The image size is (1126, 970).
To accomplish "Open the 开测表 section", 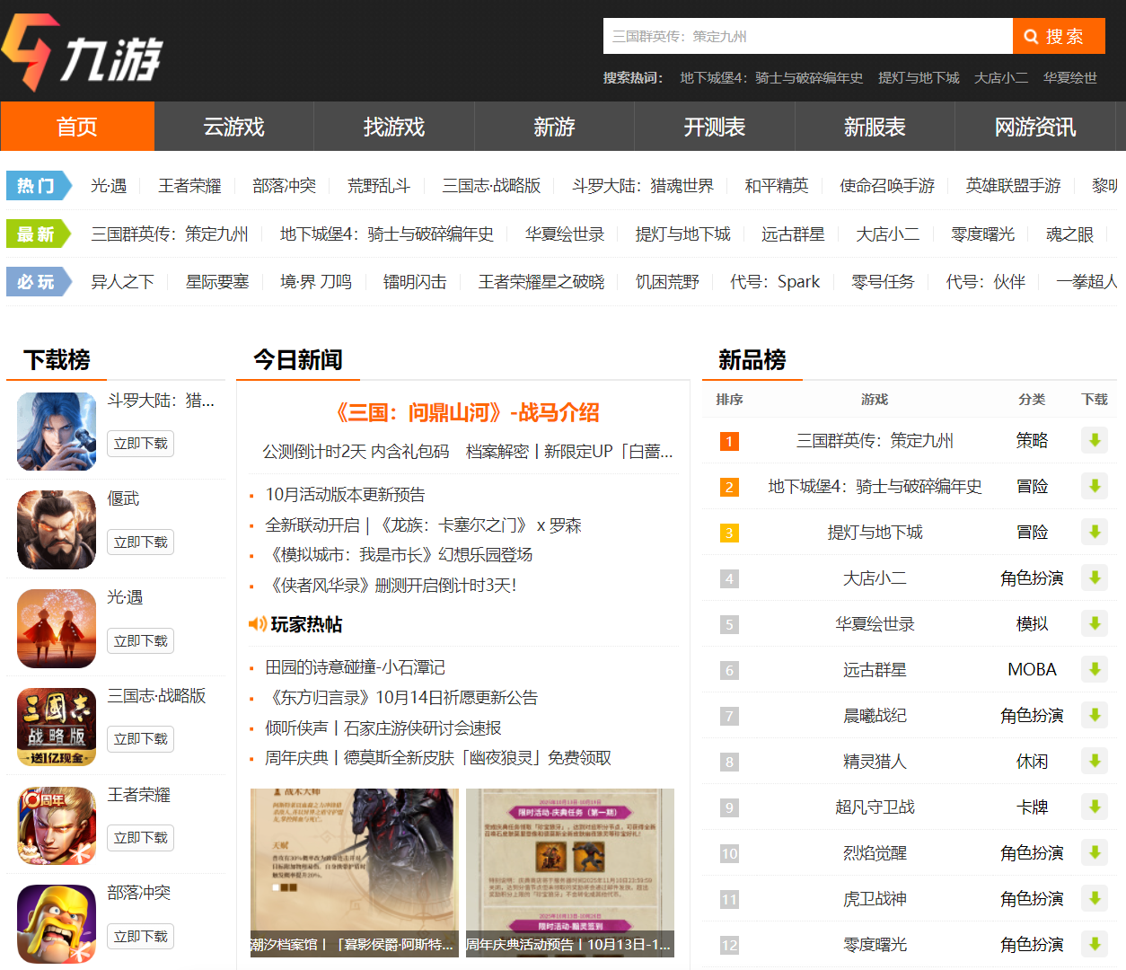I will [x=714, y=127].
